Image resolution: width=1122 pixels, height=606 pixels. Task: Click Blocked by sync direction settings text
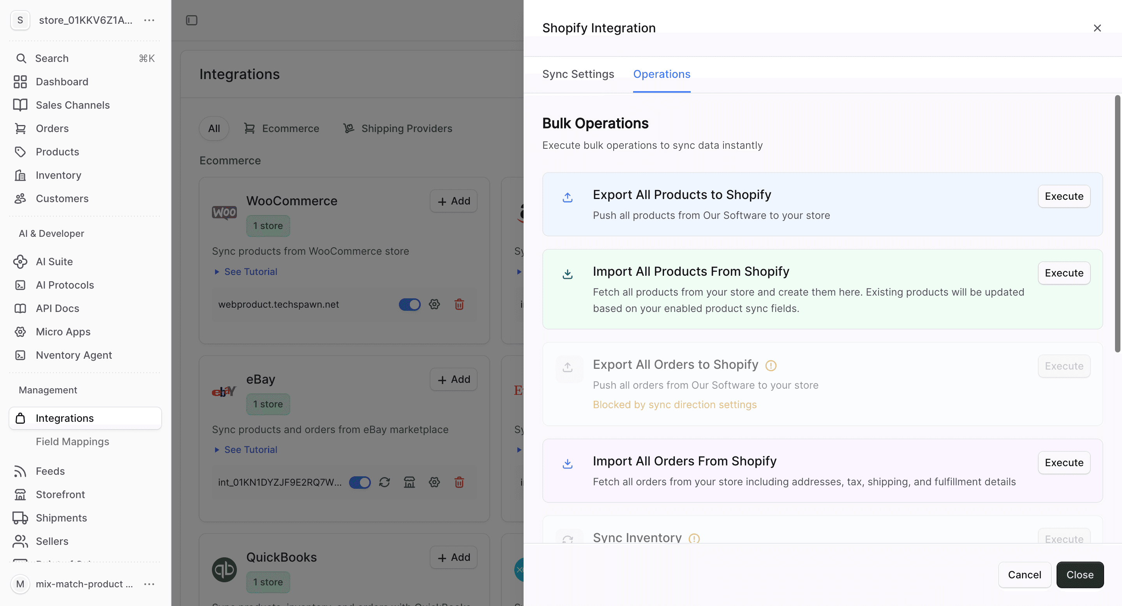tap(675, 405)
